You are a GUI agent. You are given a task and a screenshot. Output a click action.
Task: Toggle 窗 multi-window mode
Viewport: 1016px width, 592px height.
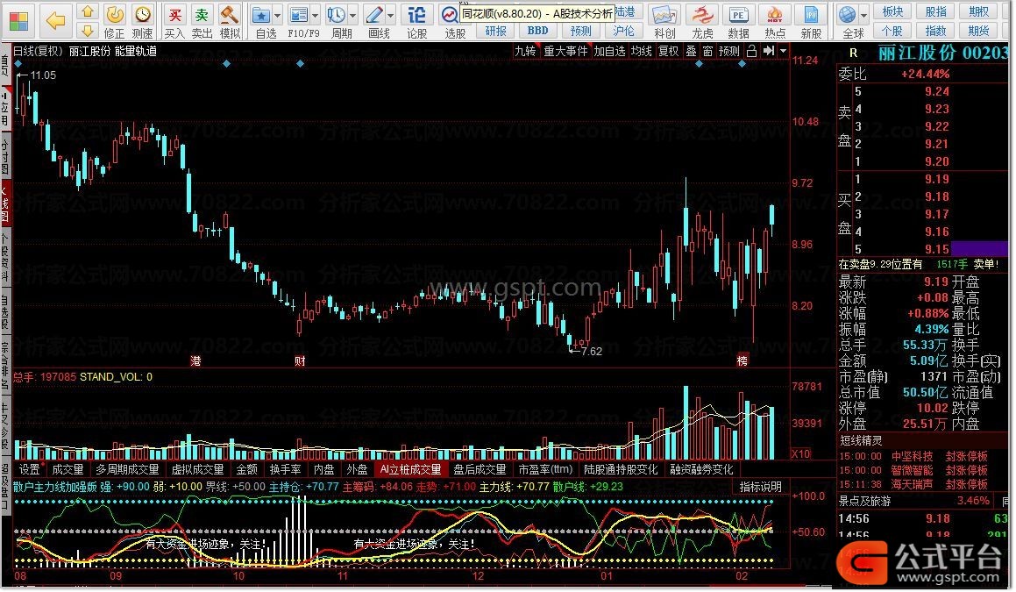tap(707, 51)
